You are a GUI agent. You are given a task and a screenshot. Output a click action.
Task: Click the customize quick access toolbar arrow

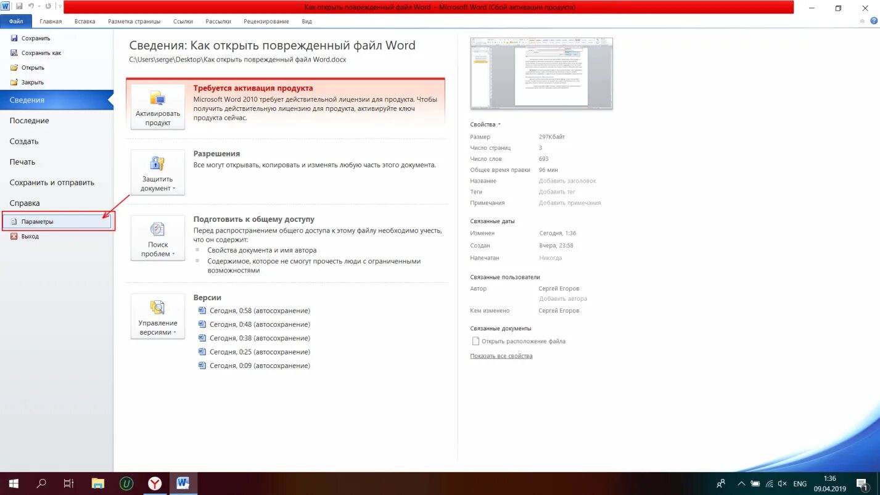point(60,6)
